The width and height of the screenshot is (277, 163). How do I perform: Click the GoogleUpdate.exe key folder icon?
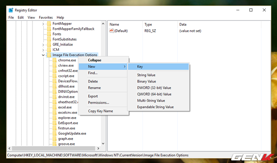tap(55, 133)
